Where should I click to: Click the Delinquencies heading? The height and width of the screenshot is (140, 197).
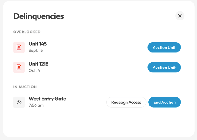click(39, 16)
